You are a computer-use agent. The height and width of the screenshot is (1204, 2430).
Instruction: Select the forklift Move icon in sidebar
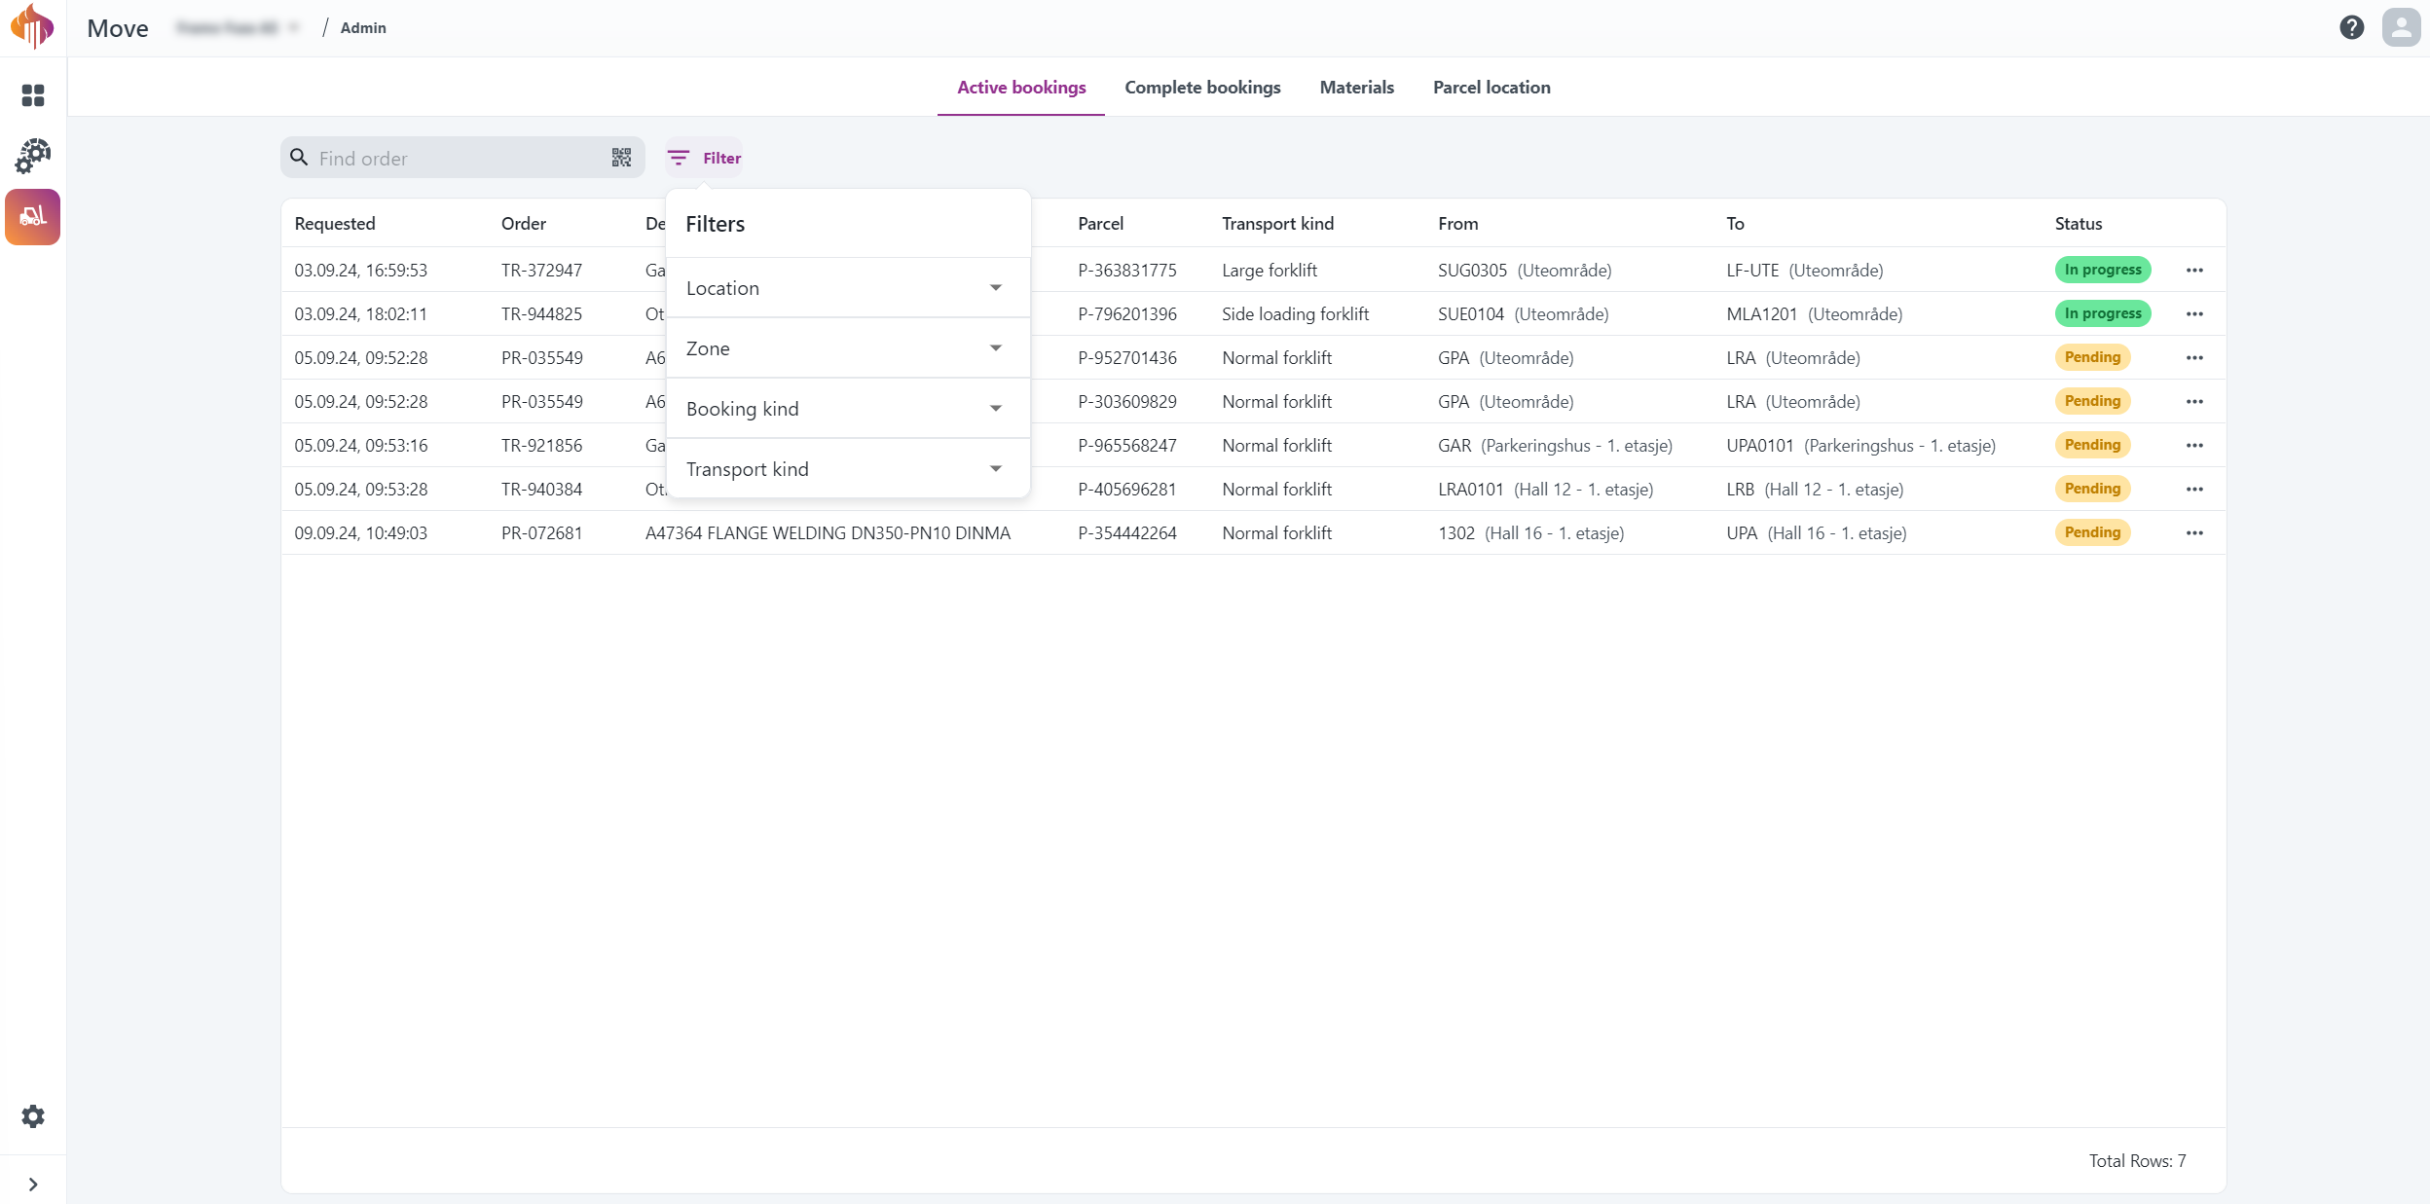[x=33, y=216]
